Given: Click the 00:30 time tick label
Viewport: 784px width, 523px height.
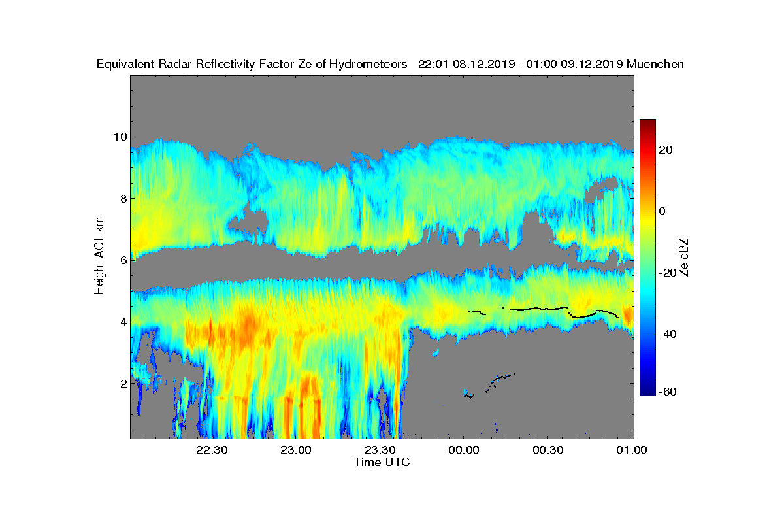Looking at the screenshot, I should tap(548, 450).
